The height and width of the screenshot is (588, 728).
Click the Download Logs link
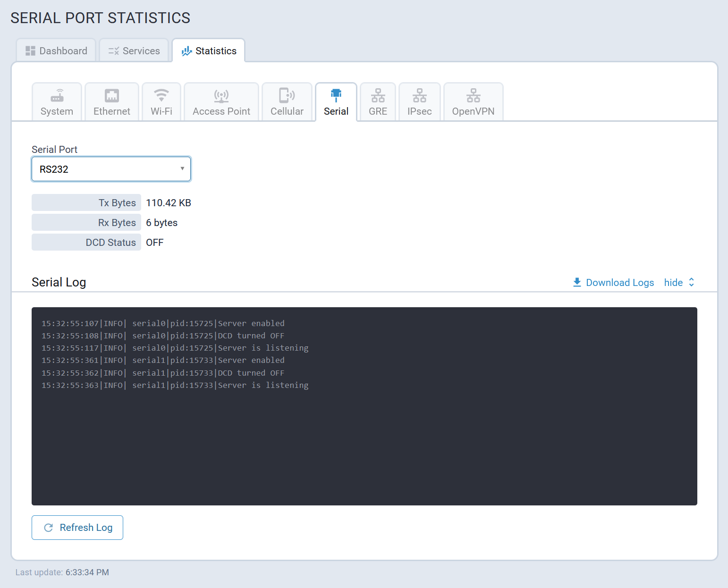[x=619, y=282]
